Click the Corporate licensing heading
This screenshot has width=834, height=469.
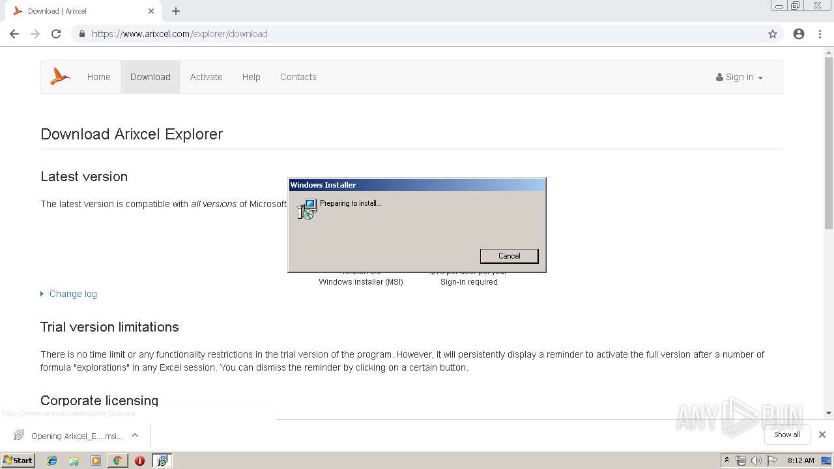100,401
